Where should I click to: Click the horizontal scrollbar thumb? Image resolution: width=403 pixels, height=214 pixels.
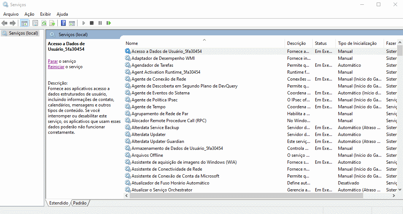point(246,195)
